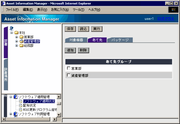
Task: Expand the ソフトウェア利用管理 node
Action: 11,114
